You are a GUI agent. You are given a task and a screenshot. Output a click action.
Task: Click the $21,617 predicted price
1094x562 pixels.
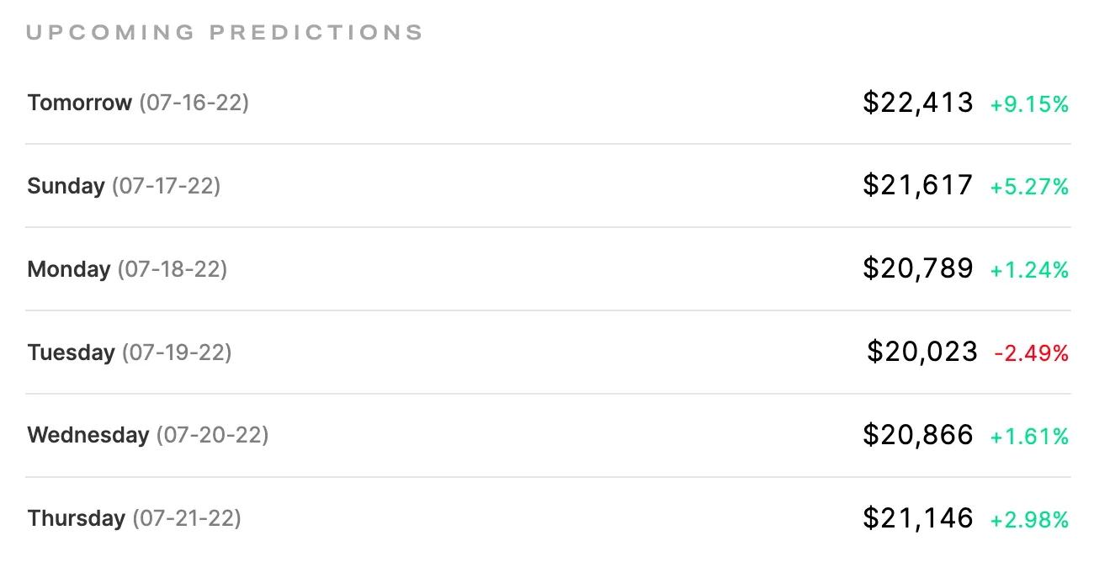[x=918, y=185]
